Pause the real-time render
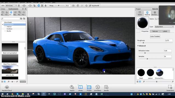Screen dimensions: 175x98 click(x=19, y=5)
